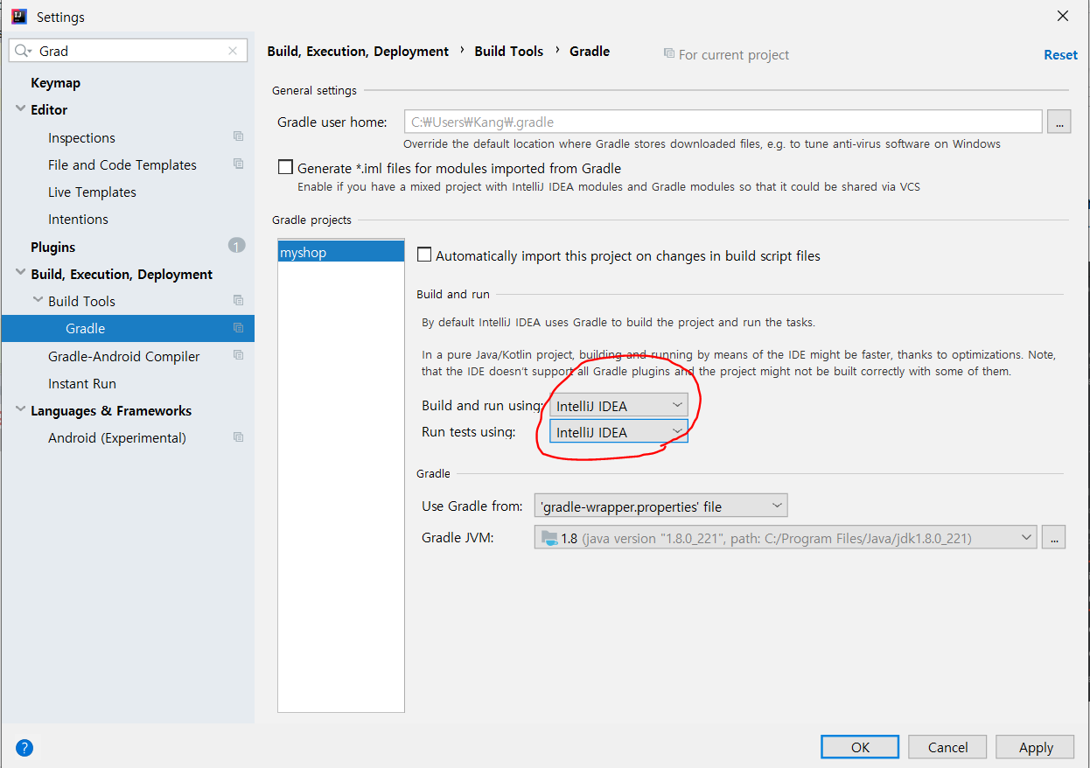
Task: Clear the search field with the X icon
Action: pyautogui.click(x=233, y=51)
